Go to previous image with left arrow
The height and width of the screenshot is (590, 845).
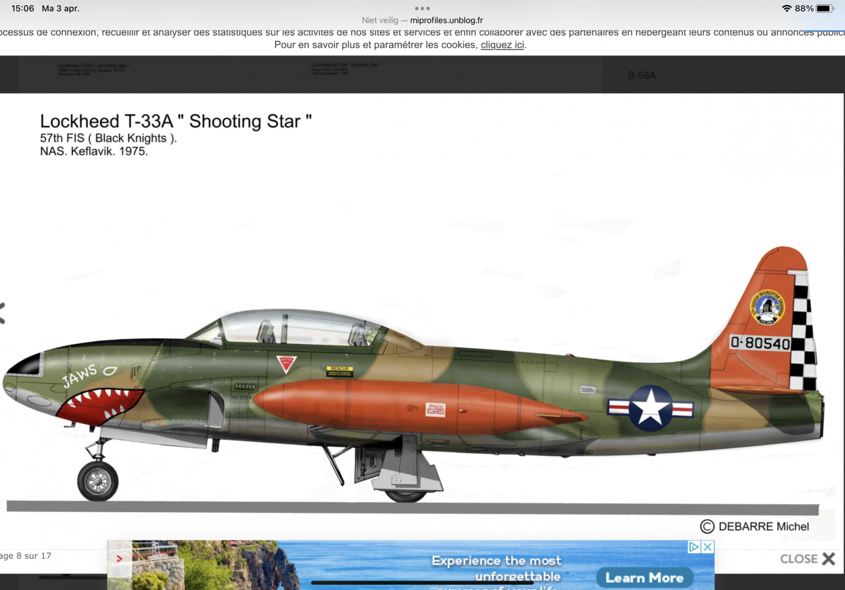click(x=2, y=313)
